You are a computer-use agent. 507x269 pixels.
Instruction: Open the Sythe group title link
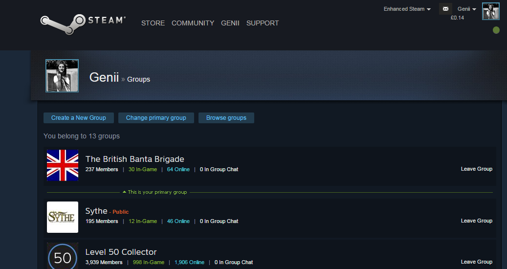[96, 211]
